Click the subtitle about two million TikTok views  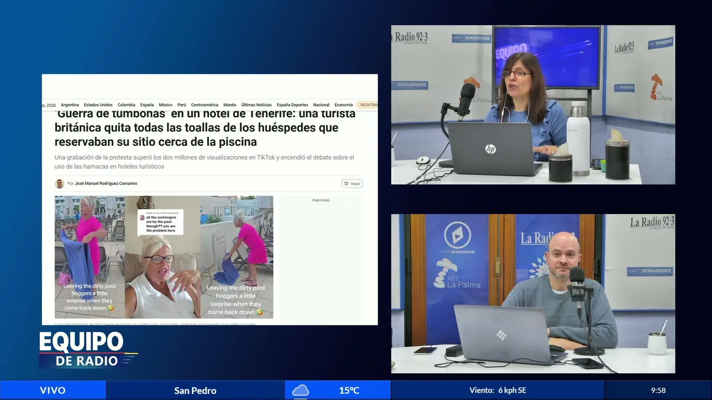tap(204, 162)
